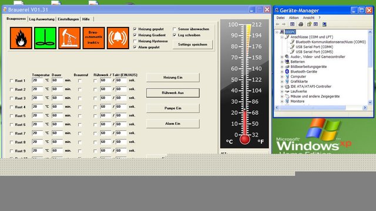Click the Rast 1 temperature input field
Image resolution: width=376 pixels, height=211 pixels.
pos(37,81)
